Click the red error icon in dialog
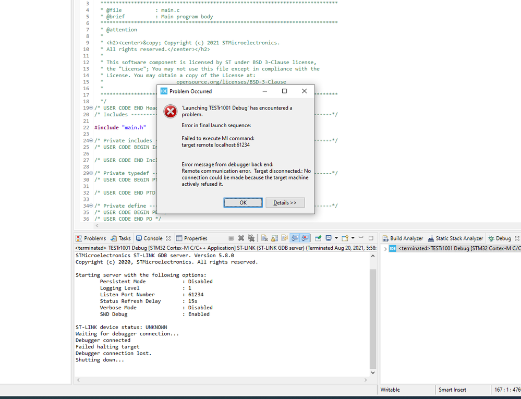The image size is (521, 399). pos(171,111)
